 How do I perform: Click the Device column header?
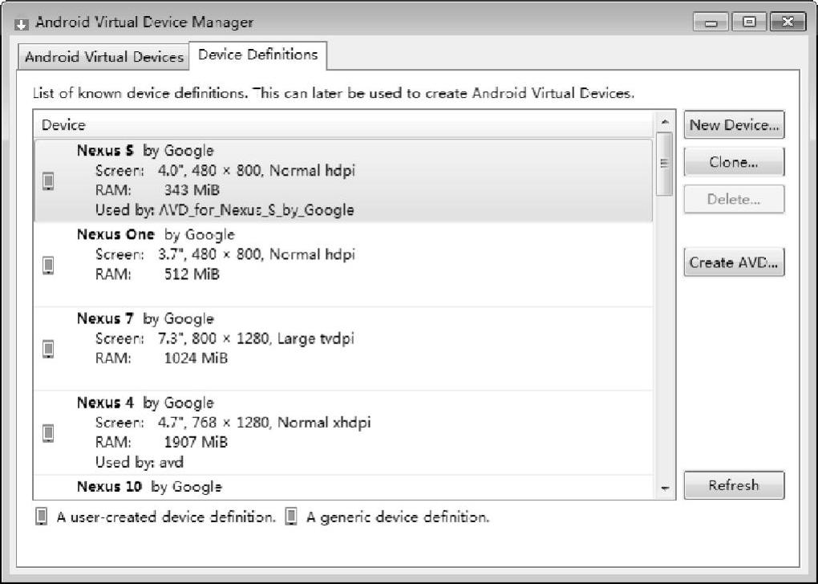point(343,124)
